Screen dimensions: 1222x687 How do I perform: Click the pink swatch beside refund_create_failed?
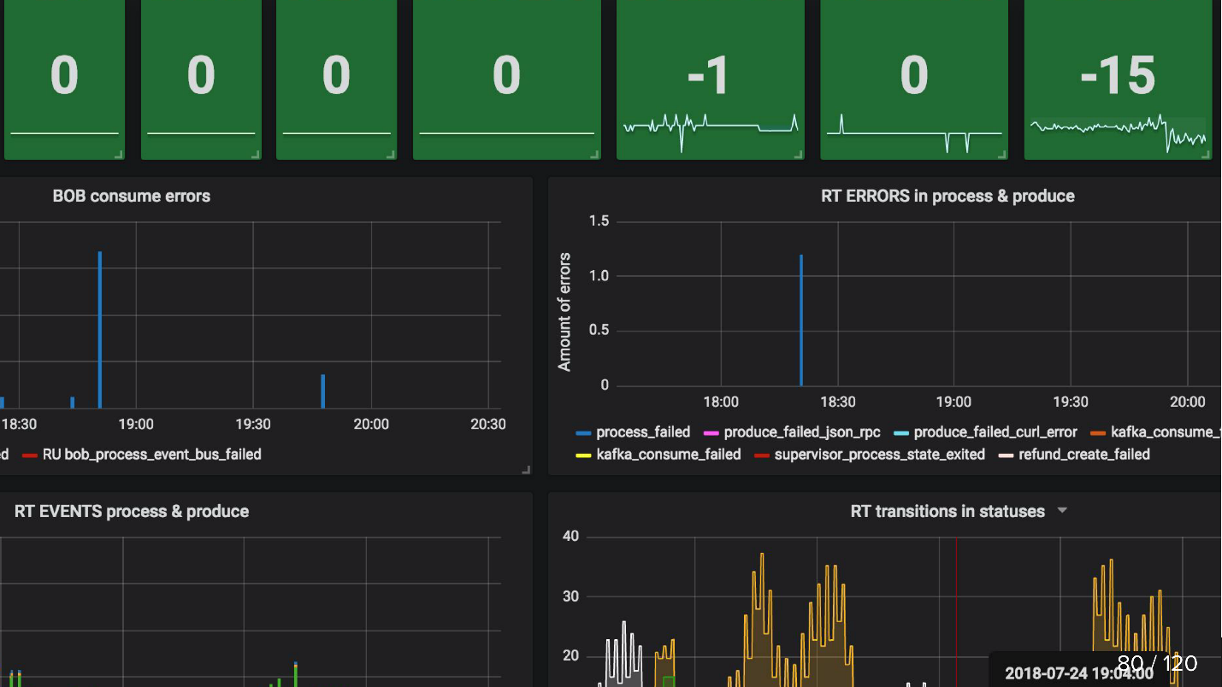1006,455
